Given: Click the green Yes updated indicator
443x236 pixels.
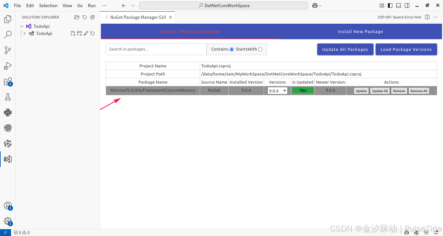Looking at the screenshot, I should (303, 90).
